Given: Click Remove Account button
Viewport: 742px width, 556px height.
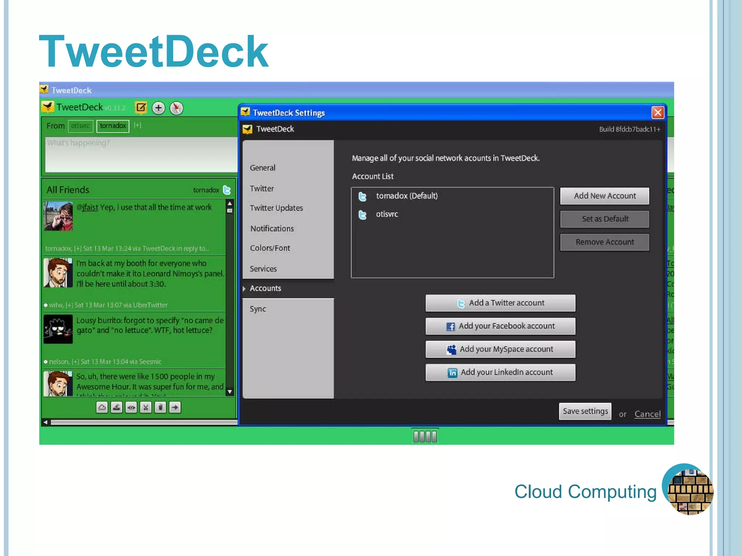Looking at the screenshot, I should pyautogui.click(x=605, y=242).
